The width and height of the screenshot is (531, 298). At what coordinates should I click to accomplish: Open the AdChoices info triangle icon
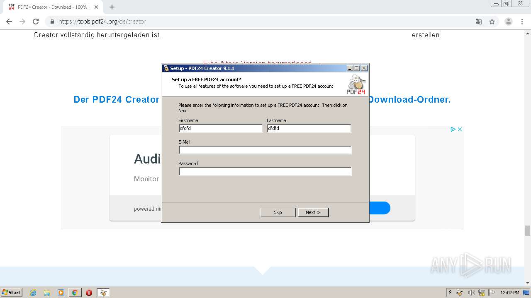pos(453,129)
